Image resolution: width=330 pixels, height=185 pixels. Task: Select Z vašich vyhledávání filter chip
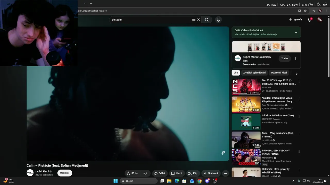(254, 73)
